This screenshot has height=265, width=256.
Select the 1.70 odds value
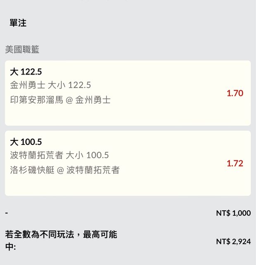pos(235,93)
